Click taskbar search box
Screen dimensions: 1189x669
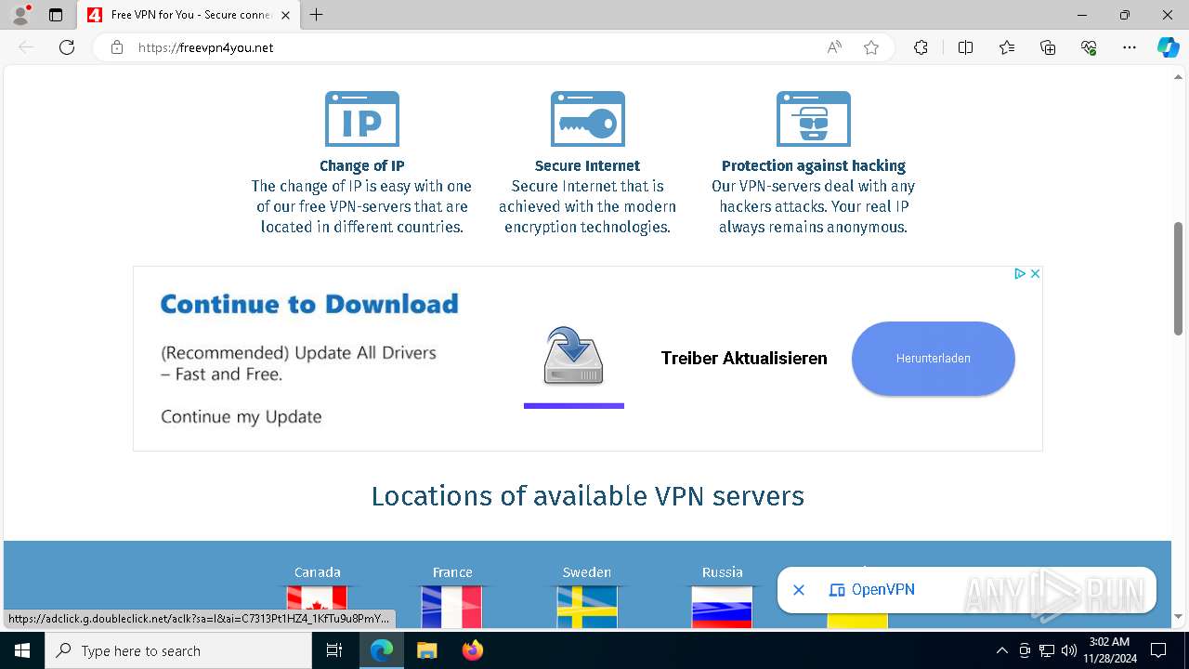pyautogui.click(x=178, y=650)
